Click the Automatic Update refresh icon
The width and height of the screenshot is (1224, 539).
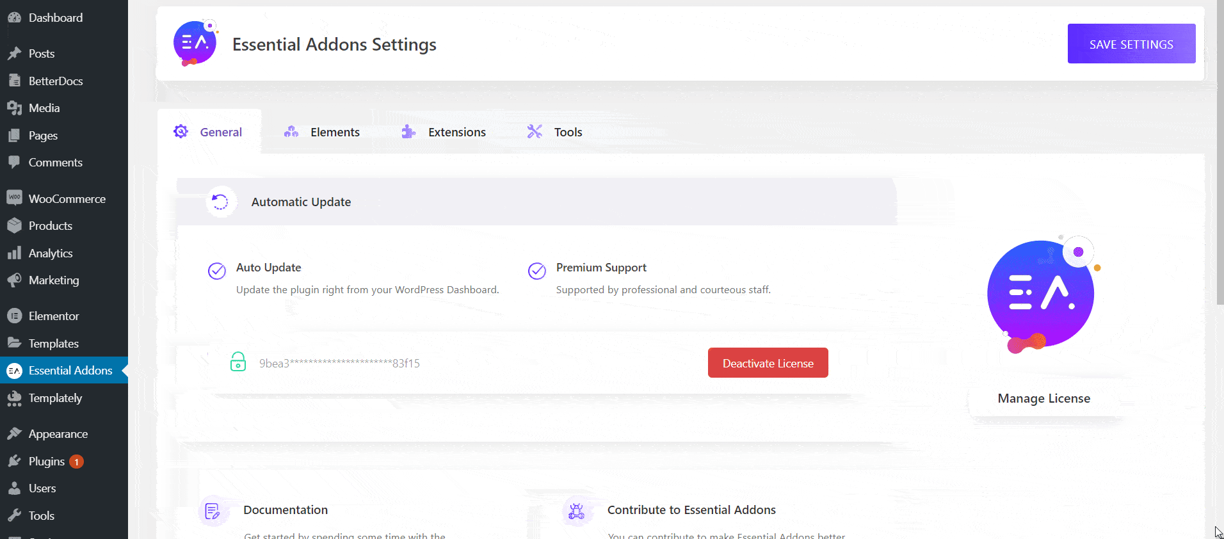[x=220, y=202]
